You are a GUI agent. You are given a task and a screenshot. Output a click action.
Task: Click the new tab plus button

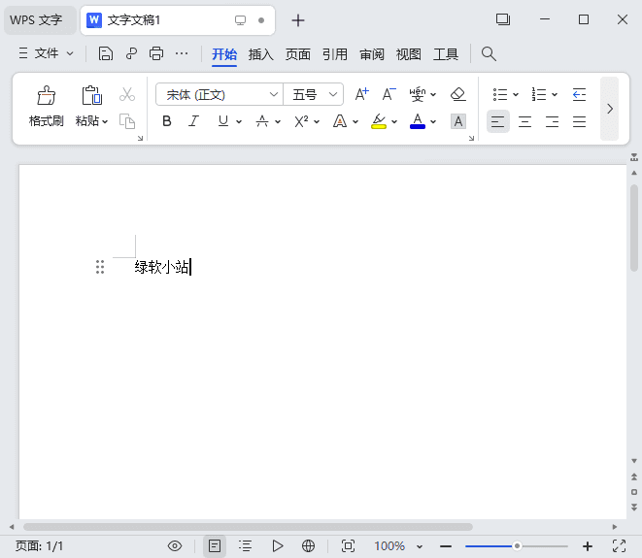[x=298, y=20]
